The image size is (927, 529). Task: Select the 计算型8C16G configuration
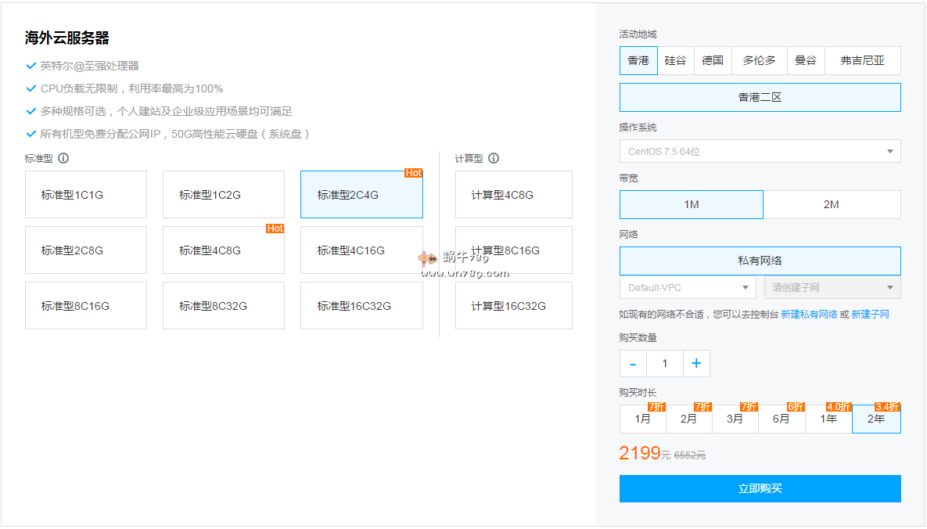pyautogui.click(x=513, y=250)
